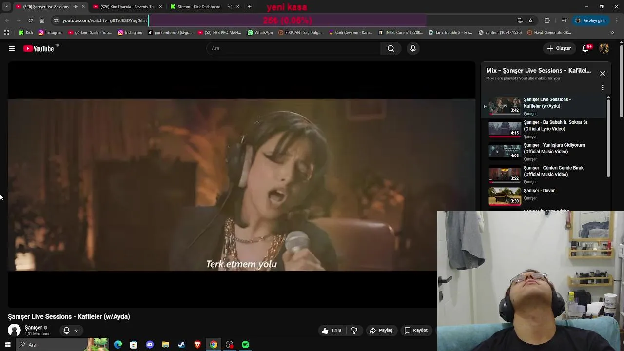Screen dimensions: 624x351
Task: Open Discord from the taskbar
Action: 150,345
